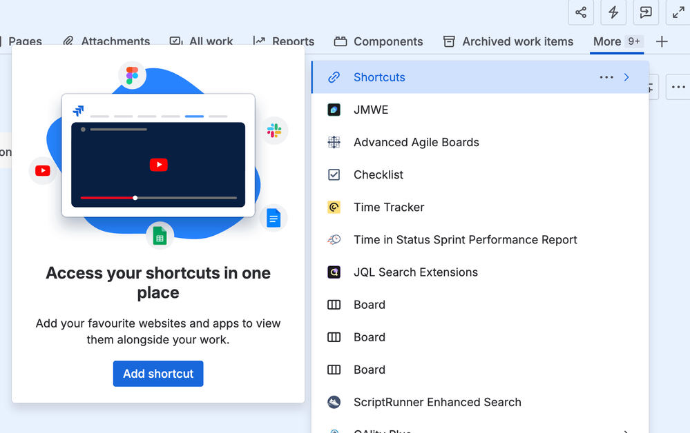
Task: Click the share icon button
Action: tap(581, 12)
